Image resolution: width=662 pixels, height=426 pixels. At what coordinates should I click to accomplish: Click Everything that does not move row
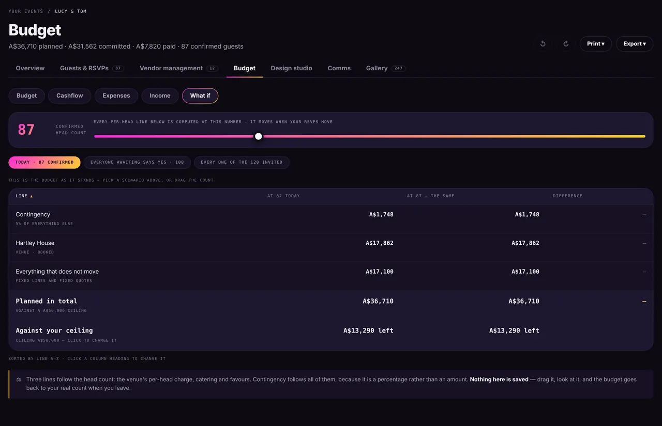331,276
